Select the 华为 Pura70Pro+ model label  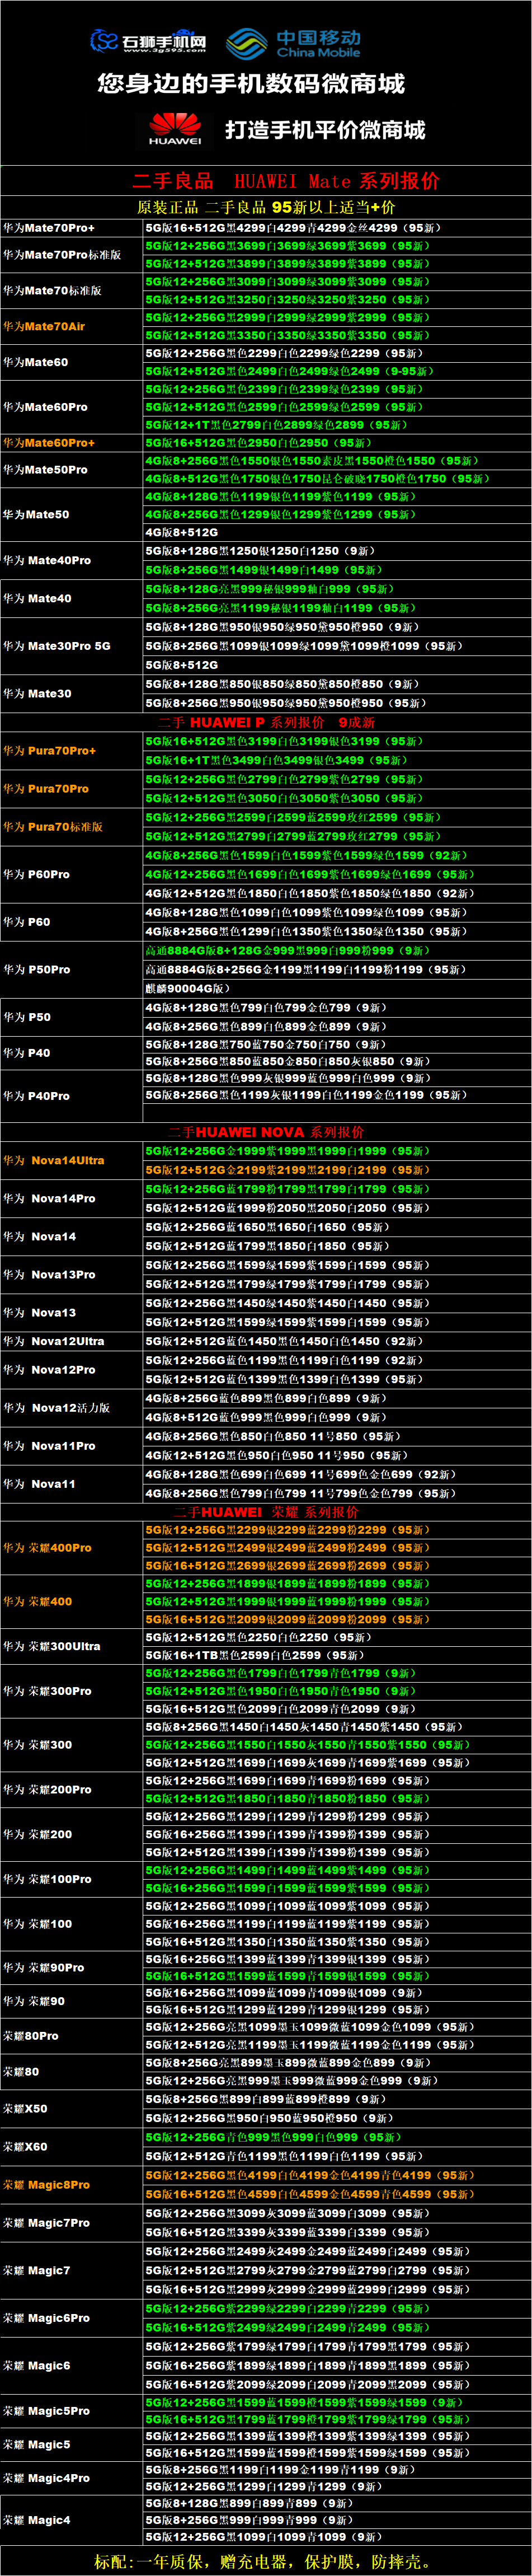(50, 750)
